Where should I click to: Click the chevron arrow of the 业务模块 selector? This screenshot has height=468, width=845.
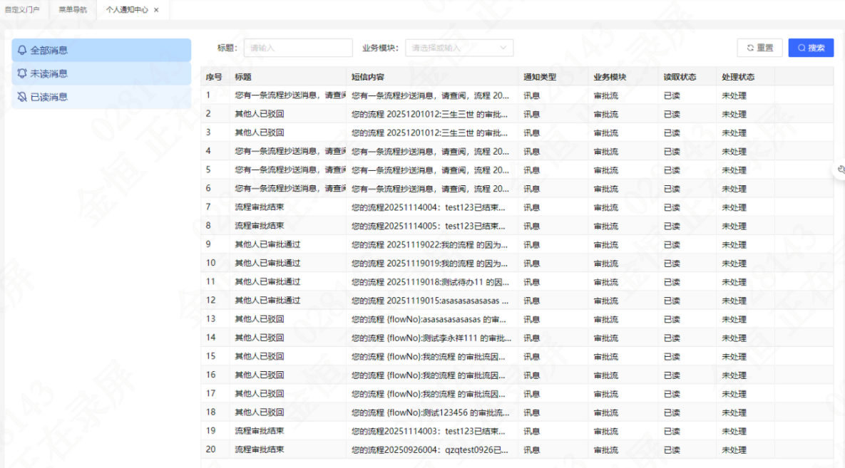[x=503, y=48]
